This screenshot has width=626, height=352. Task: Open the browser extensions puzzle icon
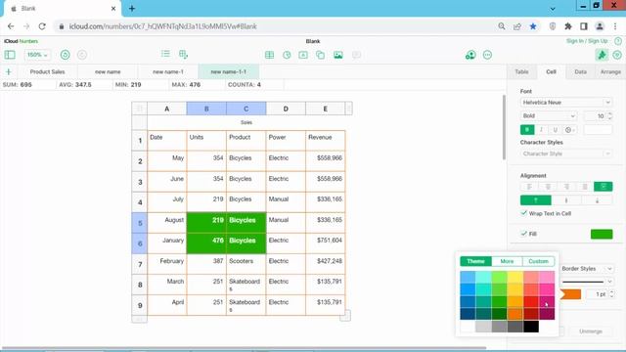point(568,26)
